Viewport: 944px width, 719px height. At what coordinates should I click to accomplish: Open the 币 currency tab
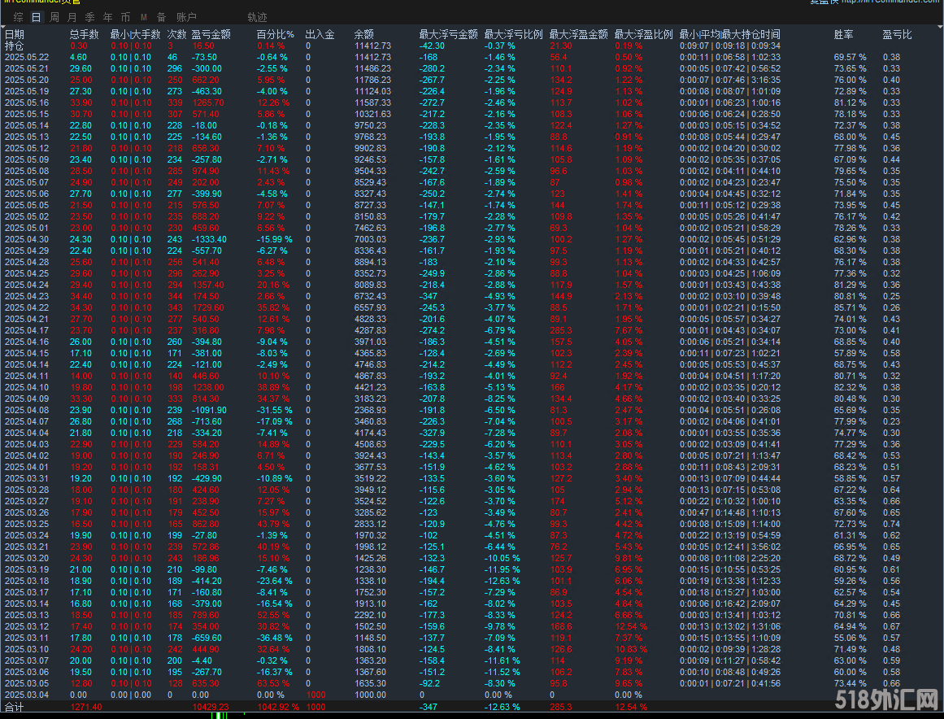[x=125, y=17]
